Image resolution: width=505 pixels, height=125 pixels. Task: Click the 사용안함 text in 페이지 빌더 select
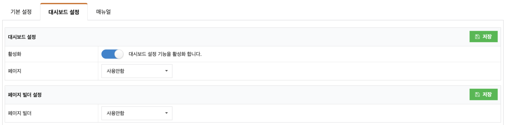tap(115, 113)
